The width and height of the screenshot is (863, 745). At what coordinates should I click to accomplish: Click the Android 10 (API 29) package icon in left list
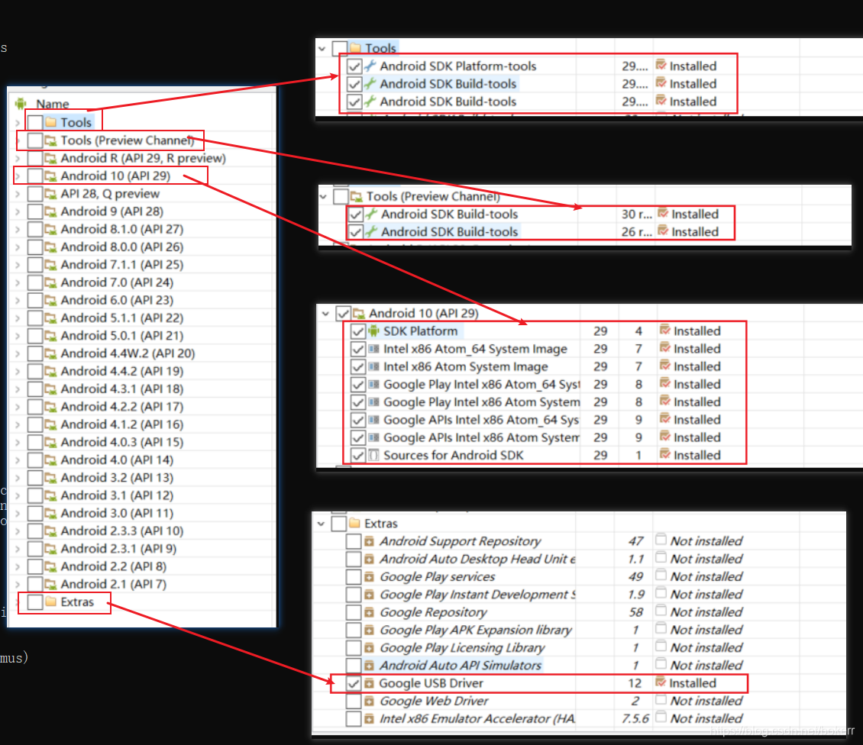tap(50, 176)
